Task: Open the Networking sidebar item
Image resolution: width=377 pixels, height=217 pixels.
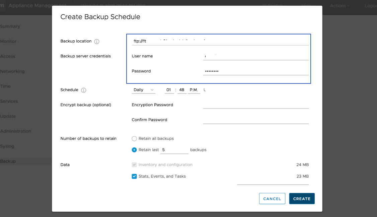Action: click(x=12, y=71)
